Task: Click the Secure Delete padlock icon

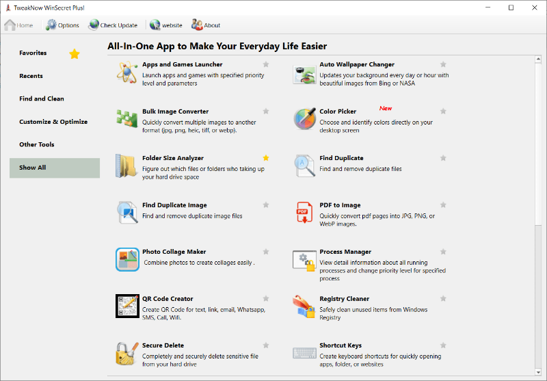Action: [x=127, y=353]
